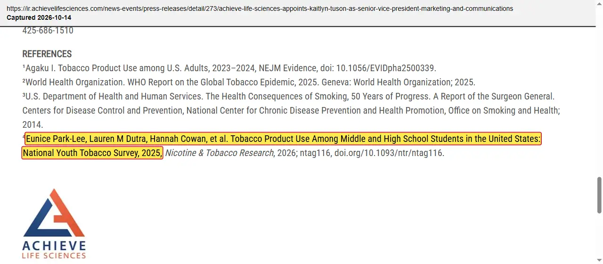The image size is (603, 264).
Task: Click the WHO Global Tobacco Epidemic reference
Action: point(249,82)
